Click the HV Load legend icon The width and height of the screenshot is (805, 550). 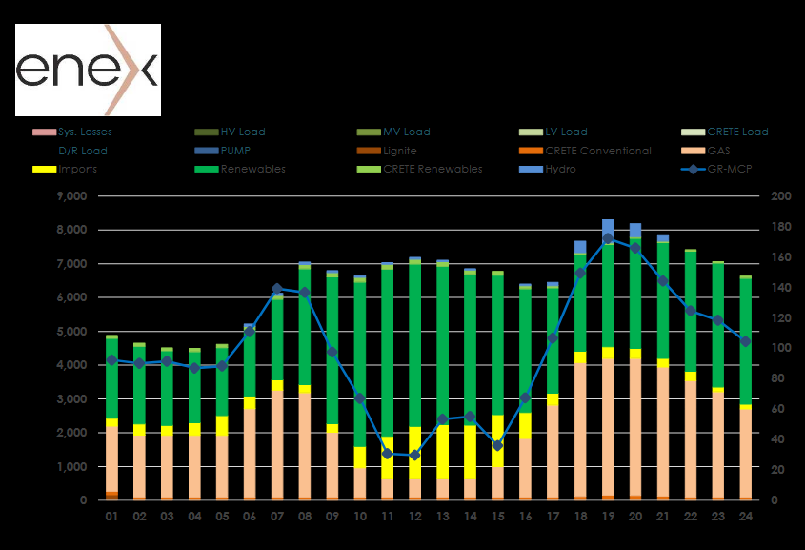point(206,132)
